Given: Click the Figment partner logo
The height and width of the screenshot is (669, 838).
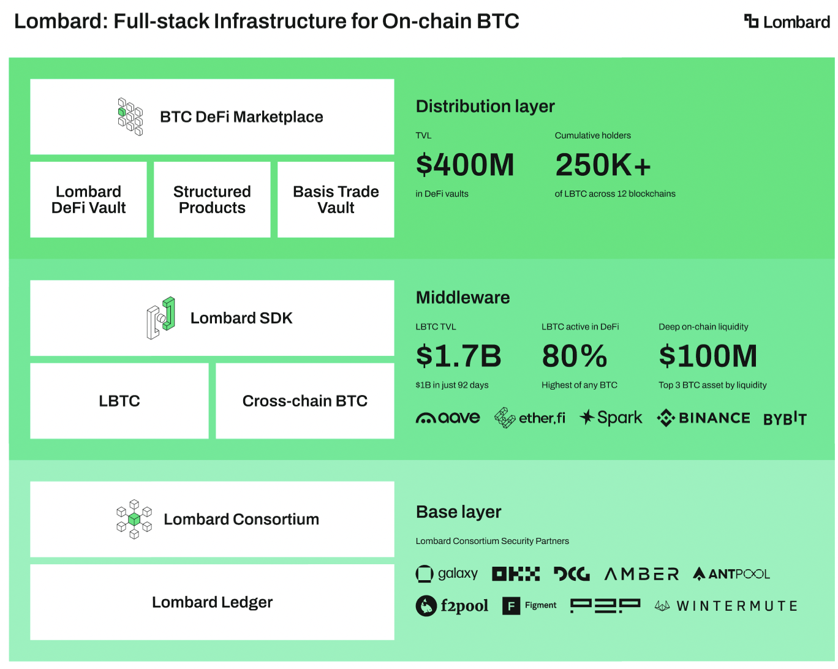Looking at the screenshot, I should [529, 606].
